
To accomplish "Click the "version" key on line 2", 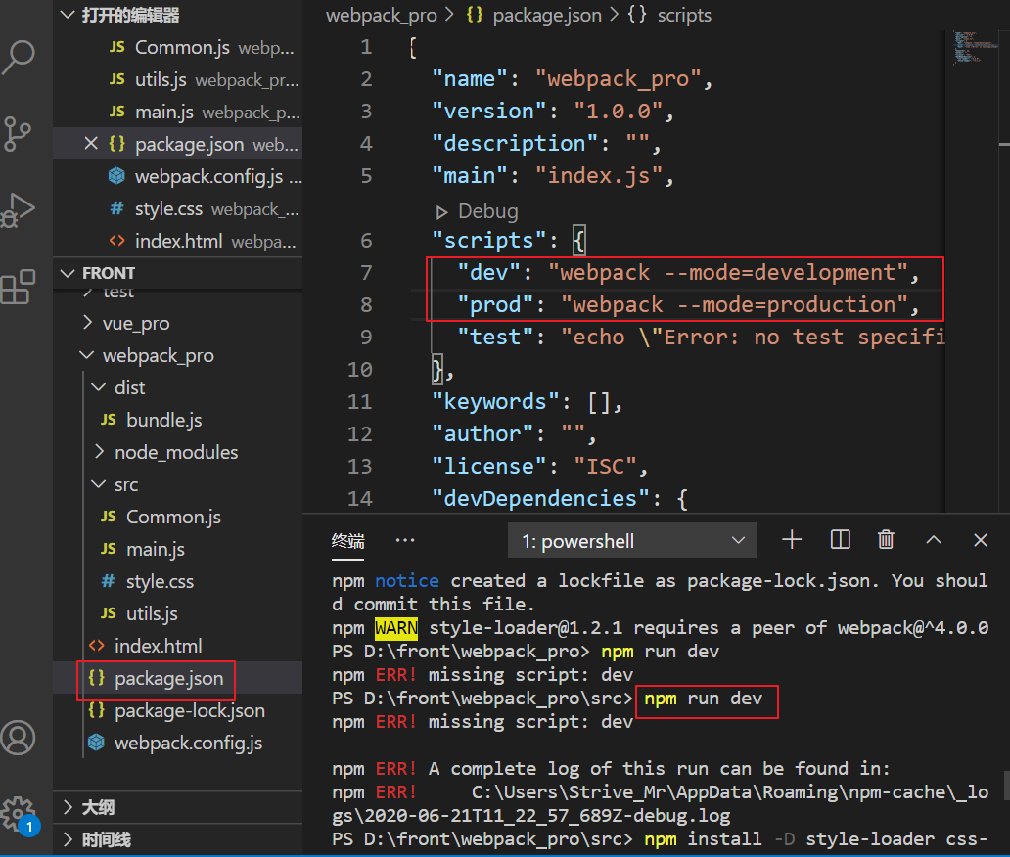I will point(489,112).
